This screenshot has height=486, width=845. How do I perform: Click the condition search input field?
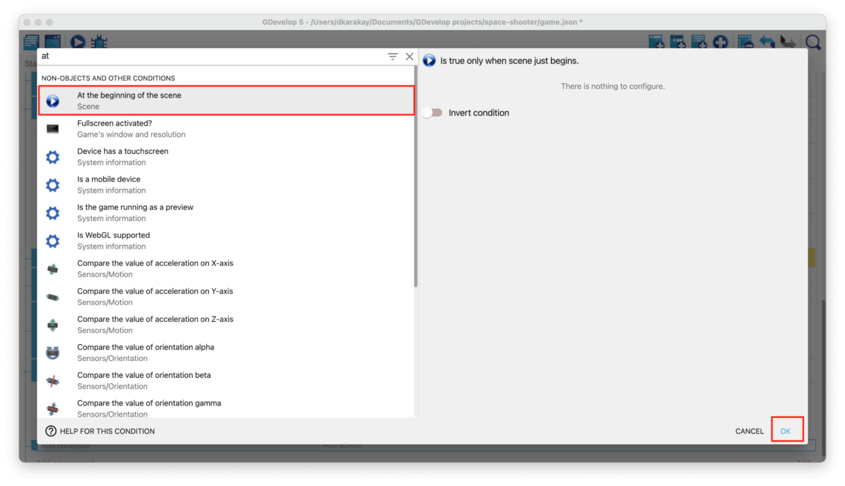171,56
